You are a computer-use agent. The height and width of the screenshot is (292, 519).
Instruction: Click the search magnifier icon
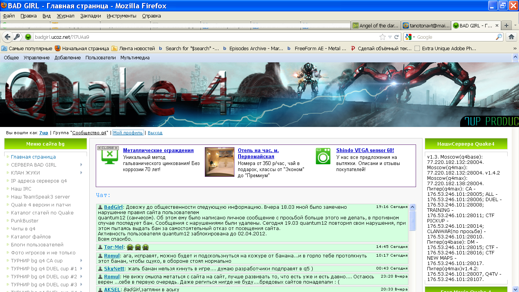pyautogui.click(x=499, y=37)
